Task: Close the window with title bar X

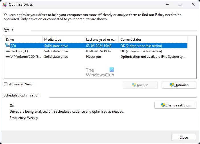Action: coord(193,4)
